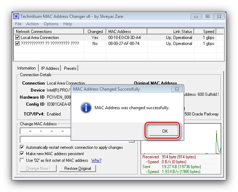Close the Technitium main window
This screenshot has height=192, width=238.
[219, 16]
